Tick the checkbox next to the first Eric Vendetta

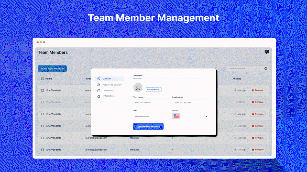pos(42,90)
